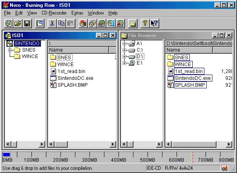Click the A:\ floppy drive icon
The image size is (237, 173).
132,44
